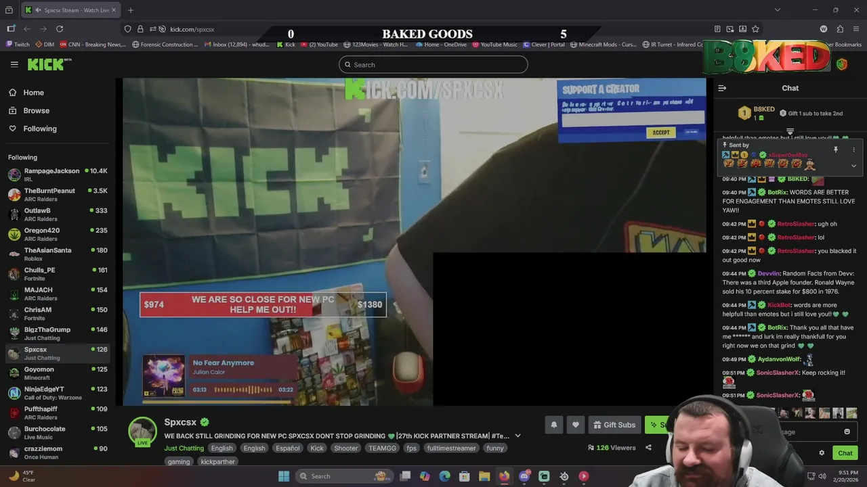Screen dimensions: 867x487
Task: Collapse the gift leaderboard handle
Action: (790, 131)
